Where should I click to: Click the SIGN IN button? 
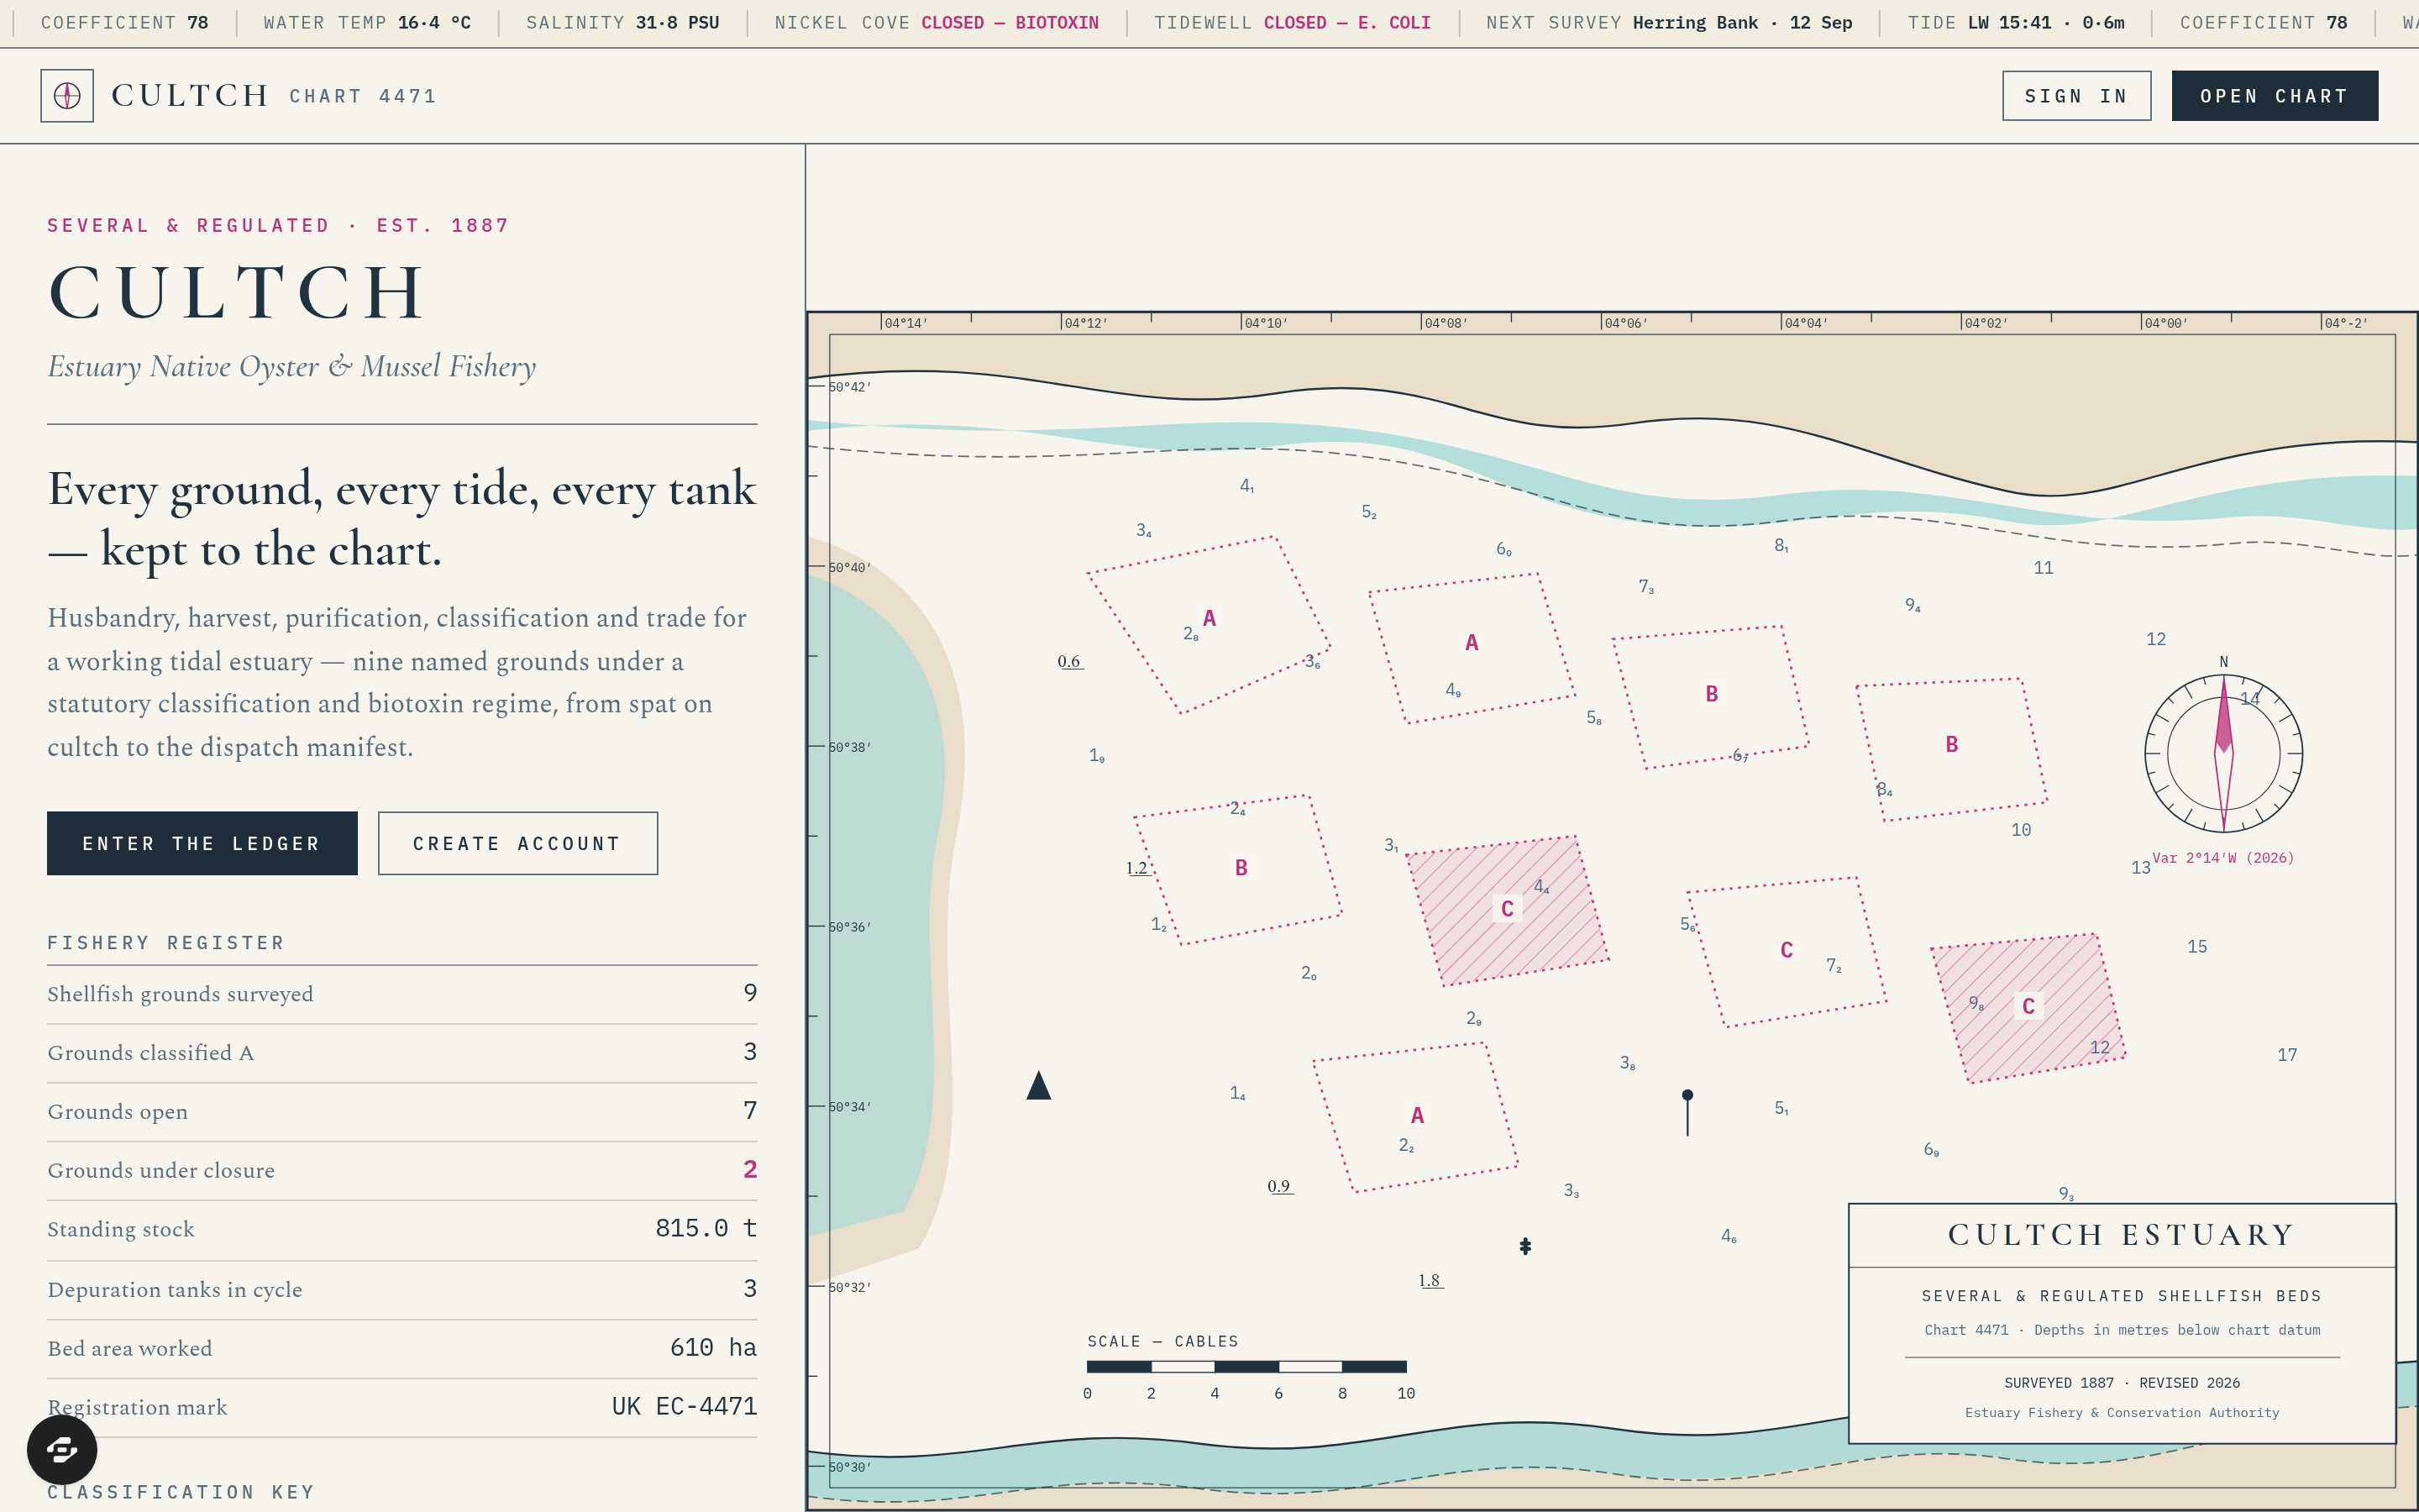[2076, 96]
